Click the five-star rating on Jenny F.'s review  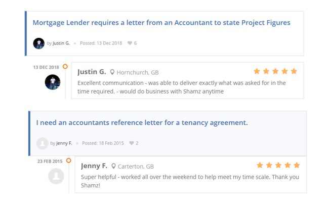(x=278, y=165)
